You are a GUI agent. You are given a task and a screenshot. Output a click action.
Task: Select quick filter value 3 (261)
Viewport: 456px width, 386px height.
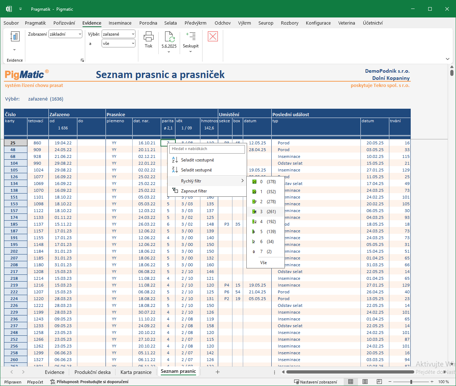coord(265,212)
